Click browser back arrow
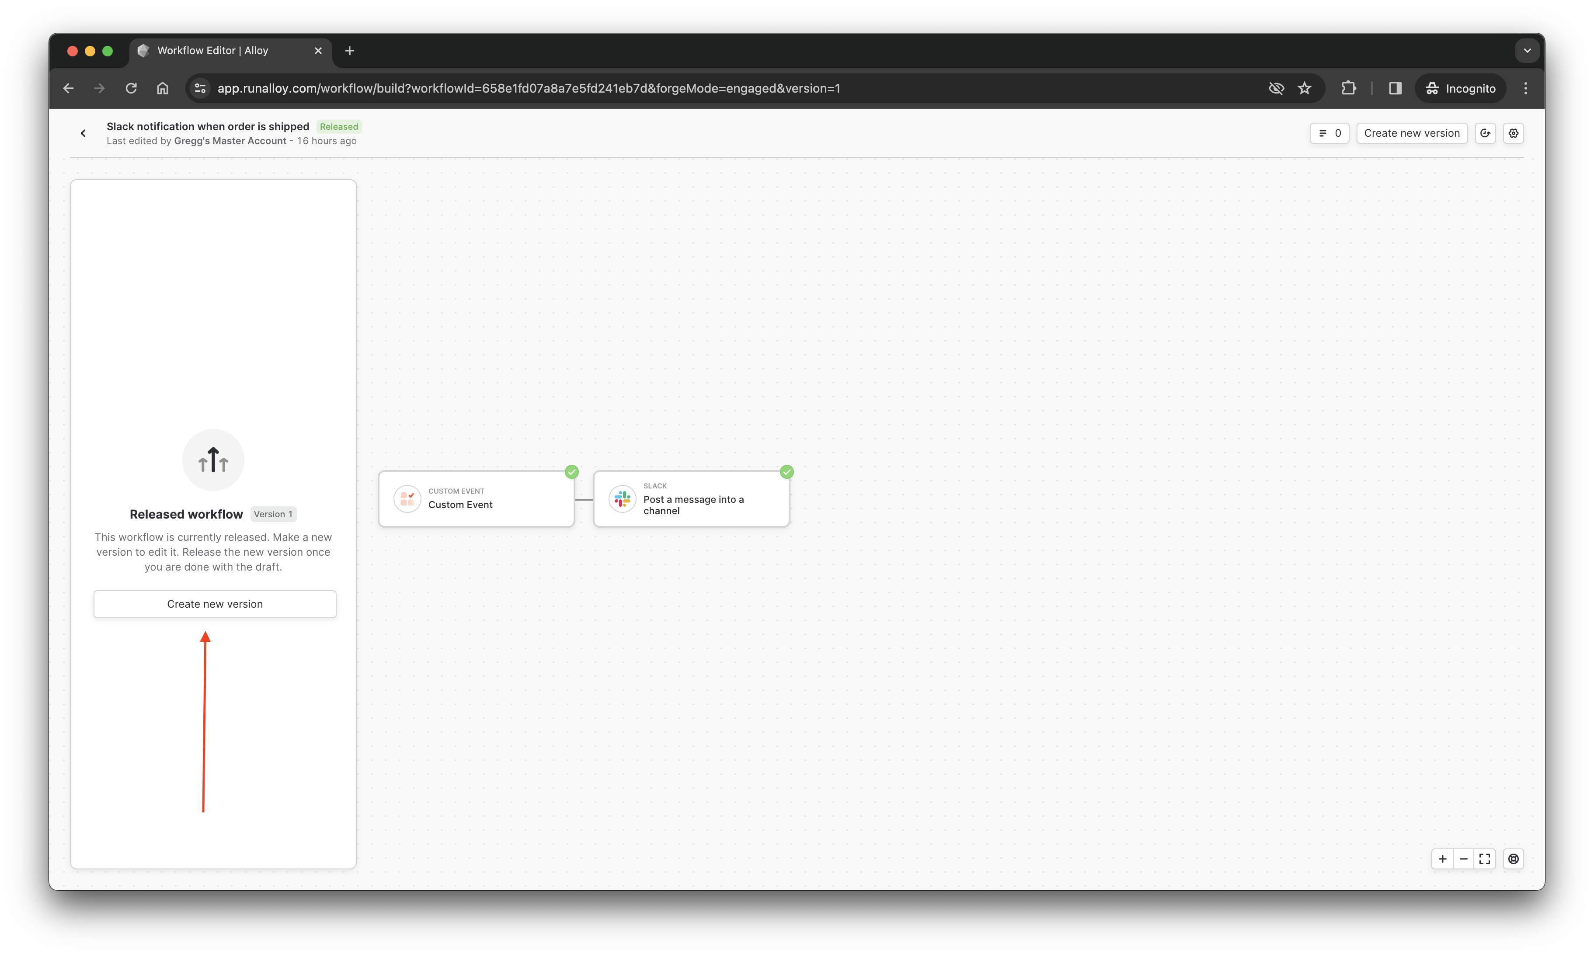Viewport: 1594px width, 955px height. pos(68,88)
